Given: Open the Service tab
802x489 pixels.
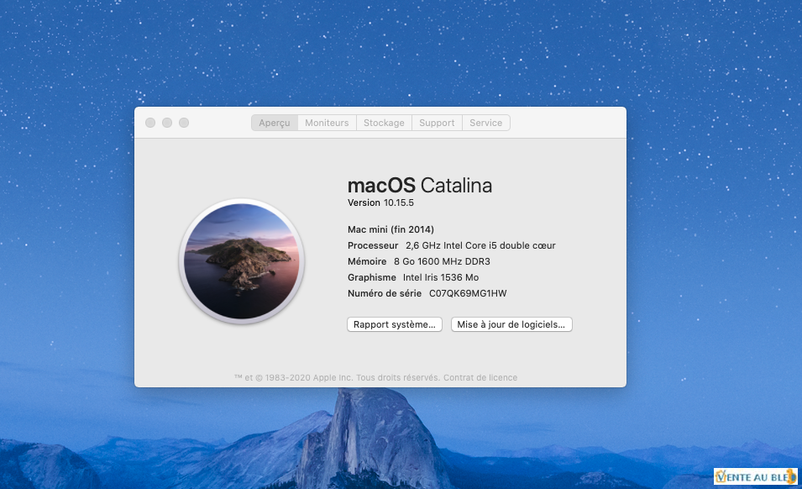Looking at the screenshot, I should (486, 123).
